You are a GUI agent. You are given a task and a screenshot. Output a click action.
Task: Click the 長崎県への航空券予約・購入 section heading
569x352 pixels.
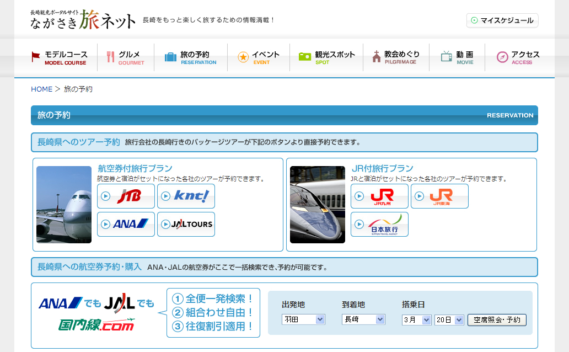click(x=89, y=267)
